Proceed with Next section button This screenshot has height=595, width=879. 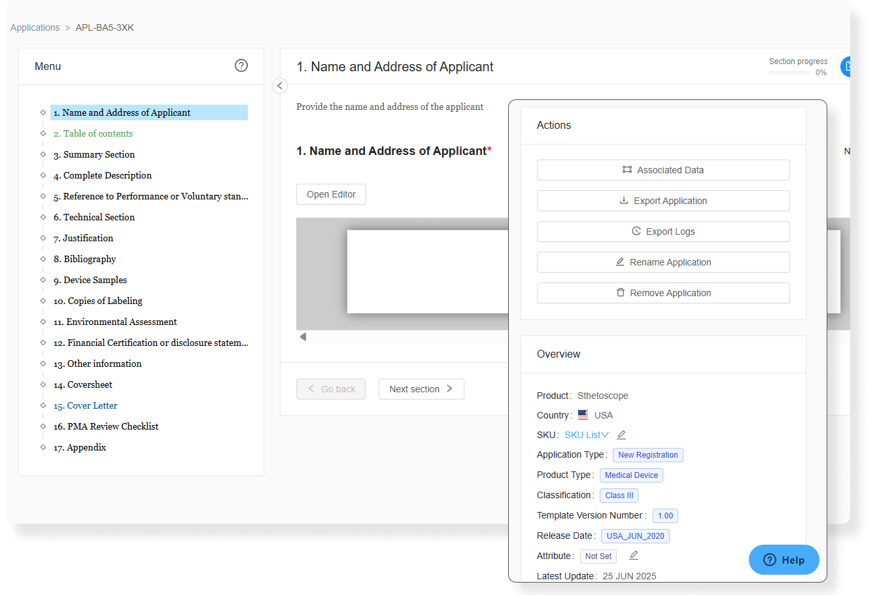pos(421,389)
